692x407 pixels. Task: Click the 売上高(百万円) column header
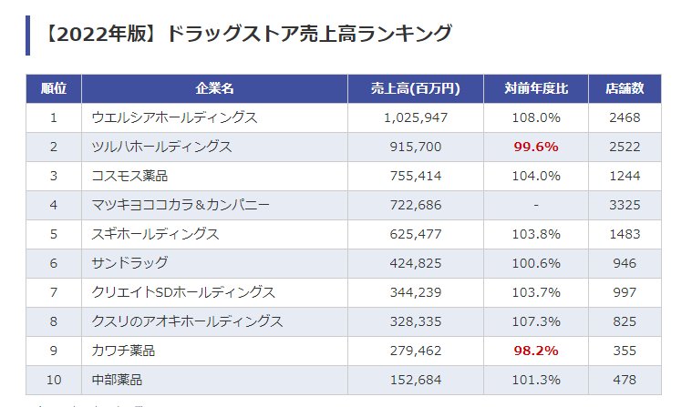point(415,88)
